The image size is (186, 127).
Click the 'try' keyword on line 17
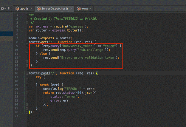click(39, 77)
